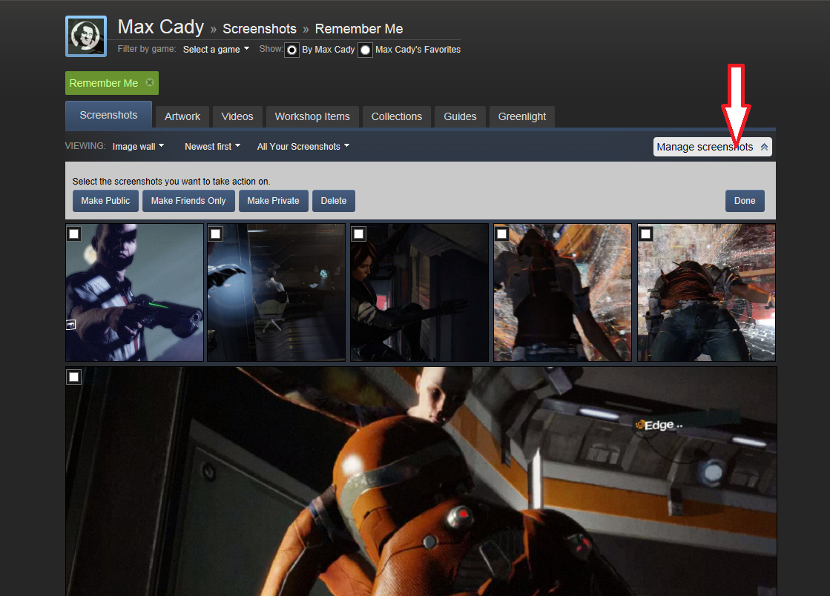This screenshot has width=830, height=596.
Task: Switch to the Collections tab
Action: [397, 116]
